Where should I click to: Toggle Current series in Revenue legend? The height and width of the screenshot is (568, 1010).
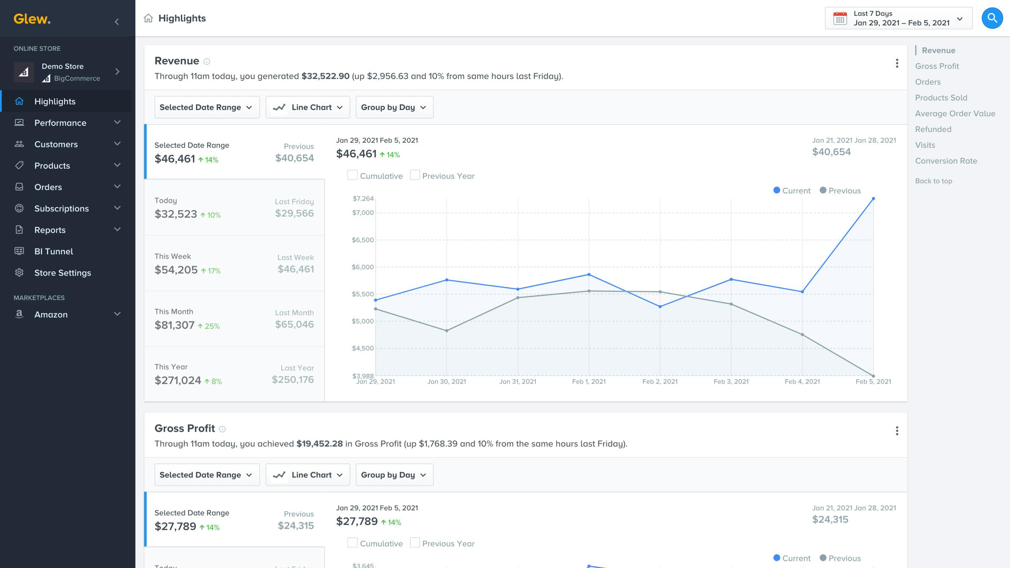pos(792,191)
